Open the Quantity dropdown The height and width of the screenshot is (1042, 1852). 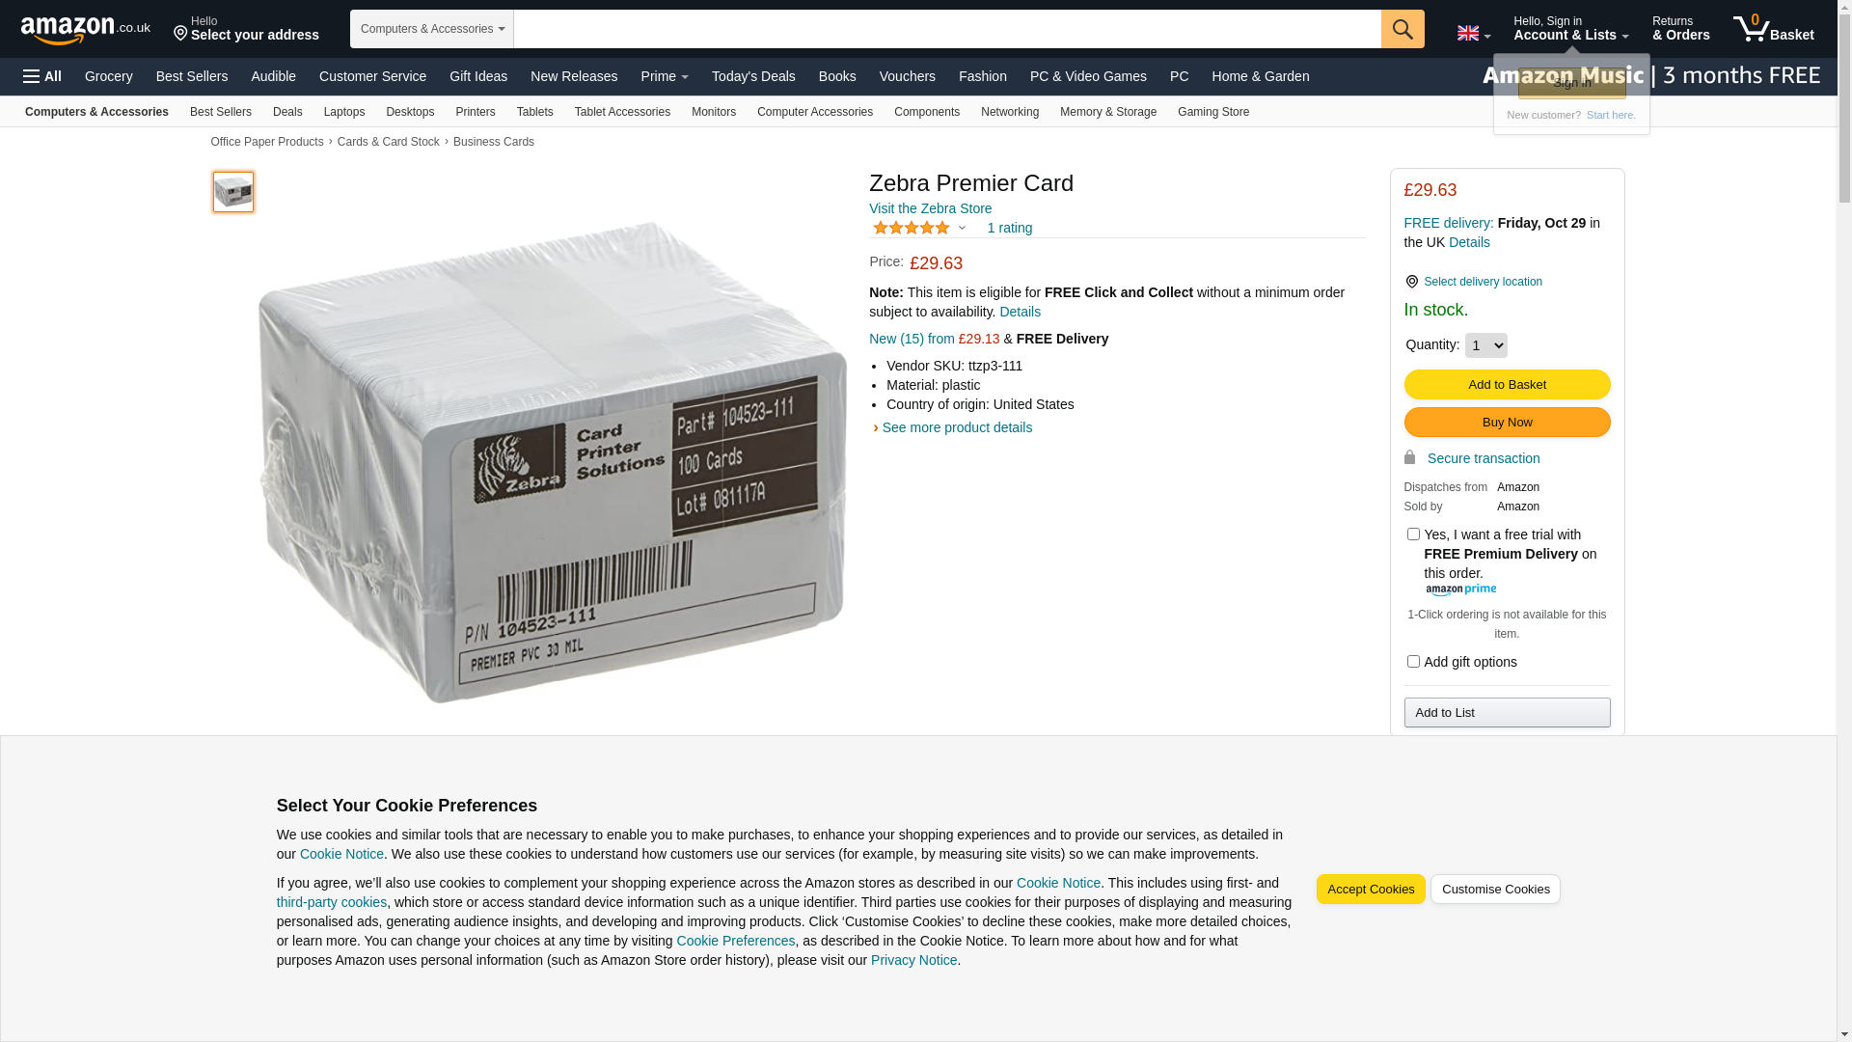coord(1485,345)
